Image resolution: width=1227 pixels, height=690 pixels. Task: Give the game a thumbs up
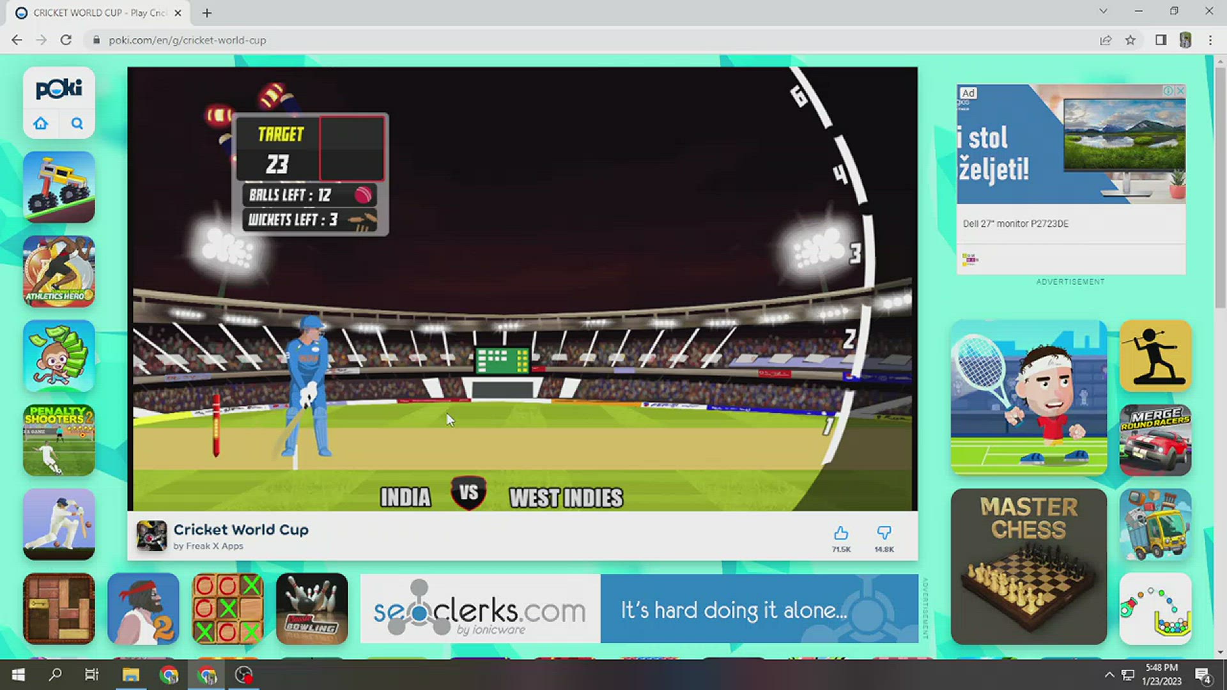(840, 533)
